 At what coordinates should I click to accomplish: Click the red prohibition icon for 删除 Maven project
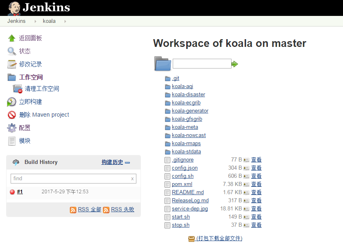click(x=11, y=115)
